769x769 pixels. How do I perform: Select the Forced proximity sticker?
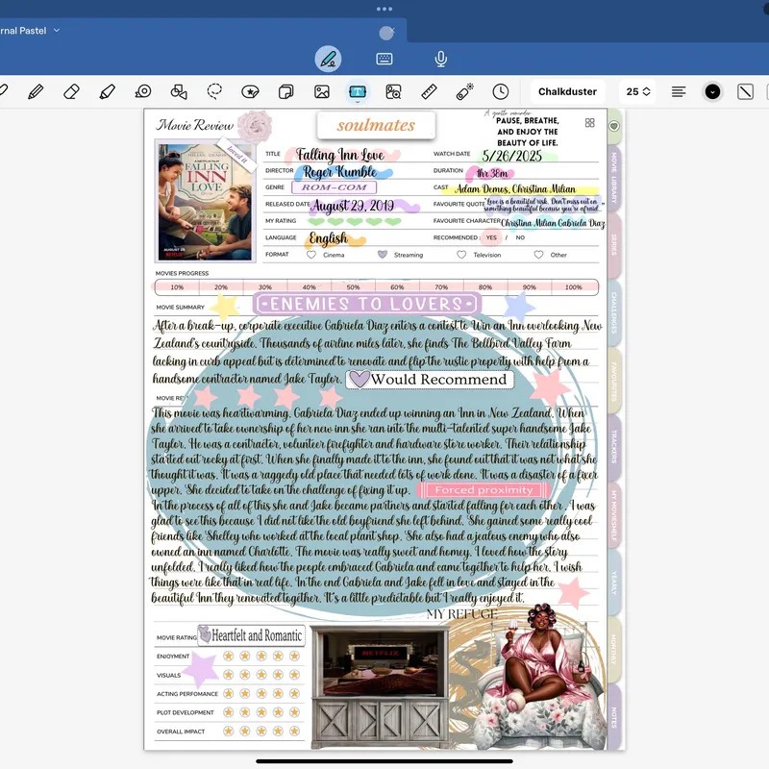click(484, 490)
